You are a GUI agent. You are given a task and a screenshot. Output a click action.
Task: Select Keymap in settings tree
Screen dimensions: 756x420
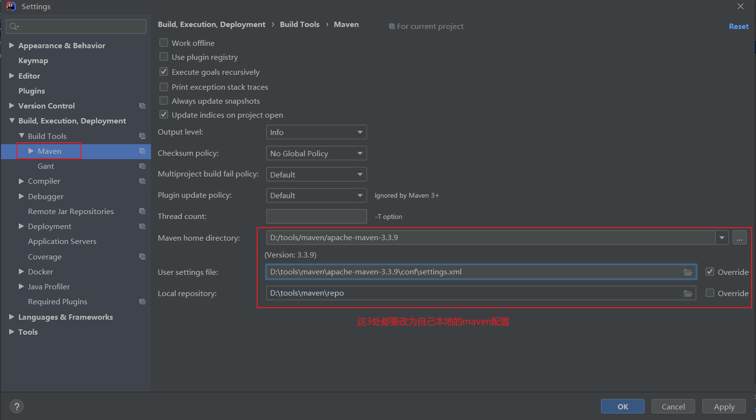(x=33, y=61)
